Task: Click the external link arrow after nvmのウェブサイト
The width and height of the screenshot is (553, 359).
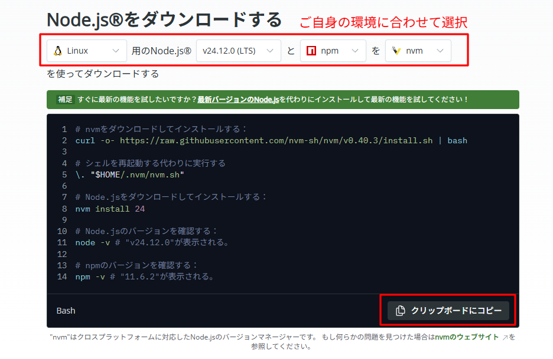Action: coord(504,338)
